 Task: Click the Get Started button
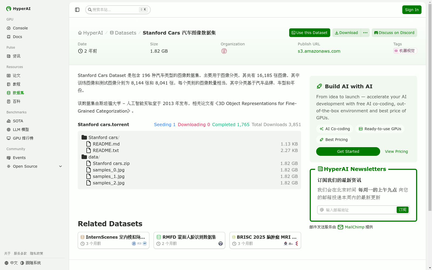click(x=348, y=151)
